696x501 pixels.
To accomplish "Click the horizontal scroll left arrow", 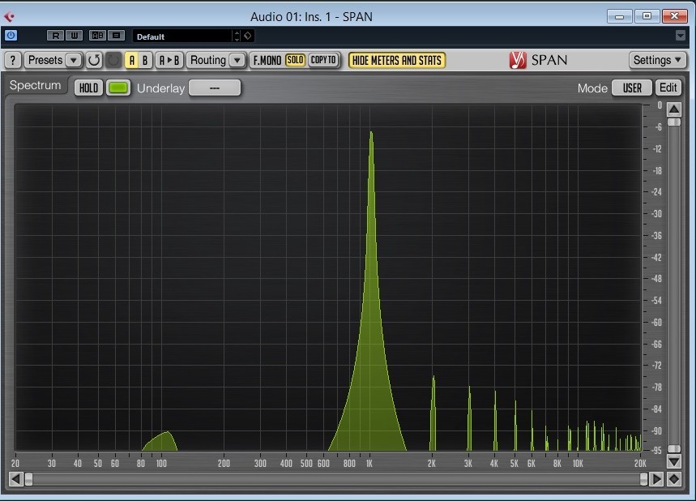I will 16,479.
